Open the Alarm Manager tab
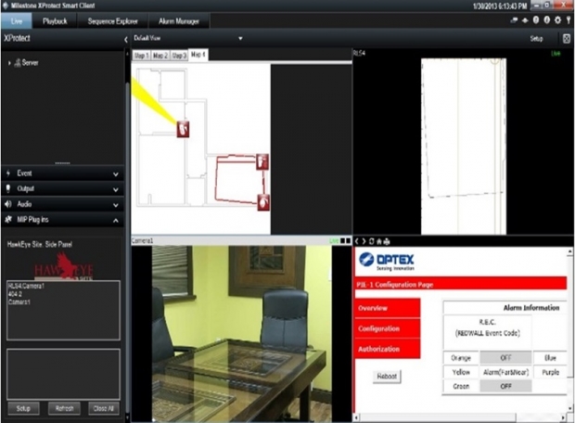The height and width of the screenshot is (423, 575). tap(179, 21)
